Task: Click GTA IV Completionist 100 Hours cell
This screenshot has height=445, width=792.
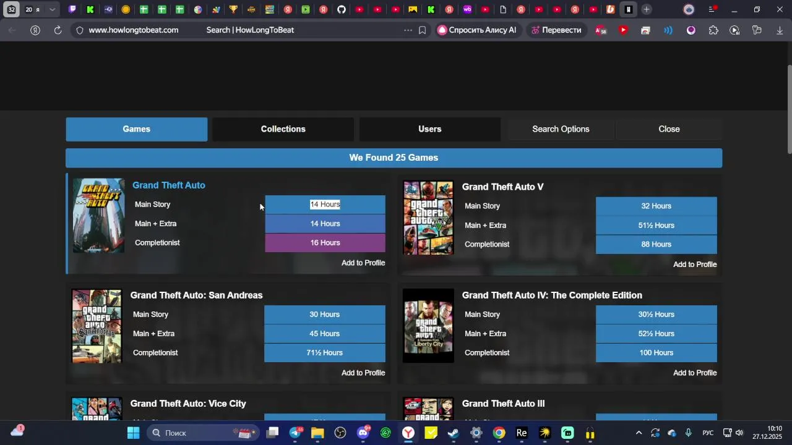Action: coord(656,353)
